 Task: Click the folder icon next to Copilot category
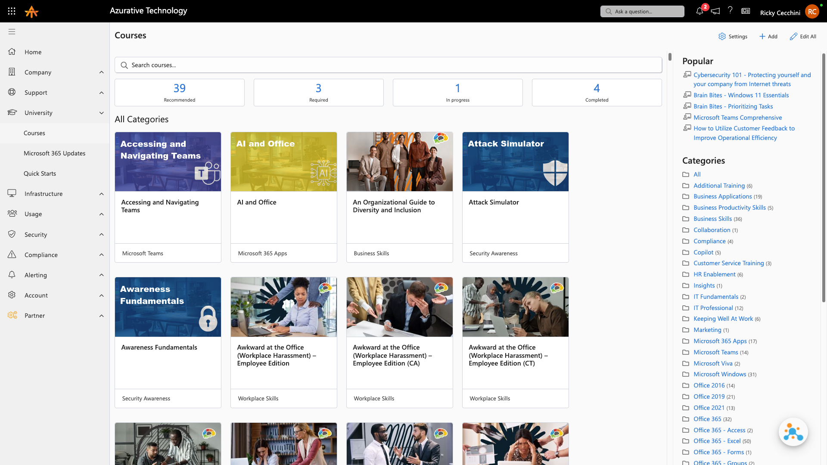coord(686,252)
